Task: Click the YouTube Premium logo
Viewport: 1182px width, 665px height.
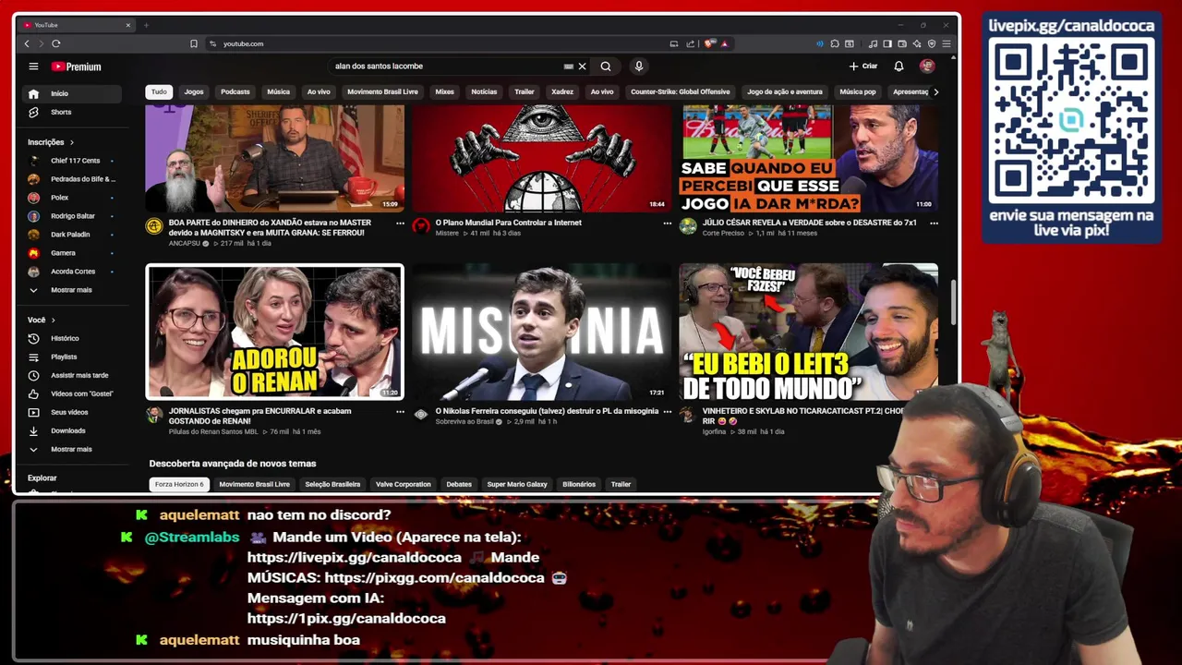Action: click(x=76, y=66)
